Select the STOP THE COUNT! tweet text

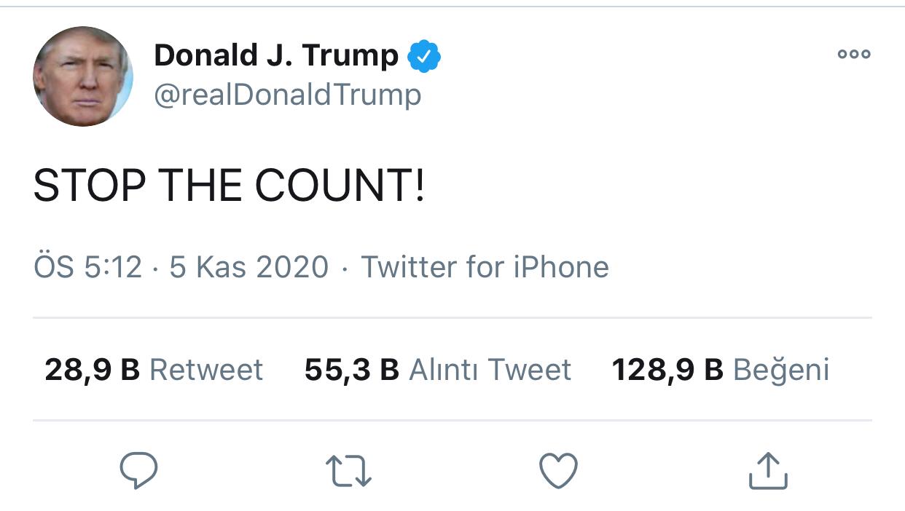[229, 186]
